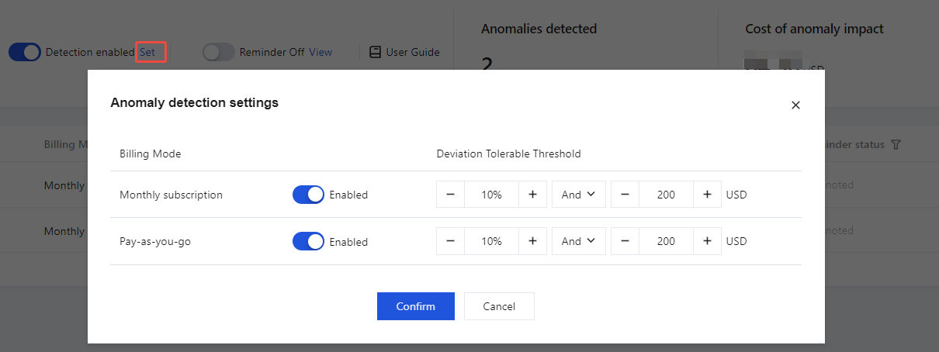Decrease Pay-as-you-go USD amount

[x=625, y=241]
